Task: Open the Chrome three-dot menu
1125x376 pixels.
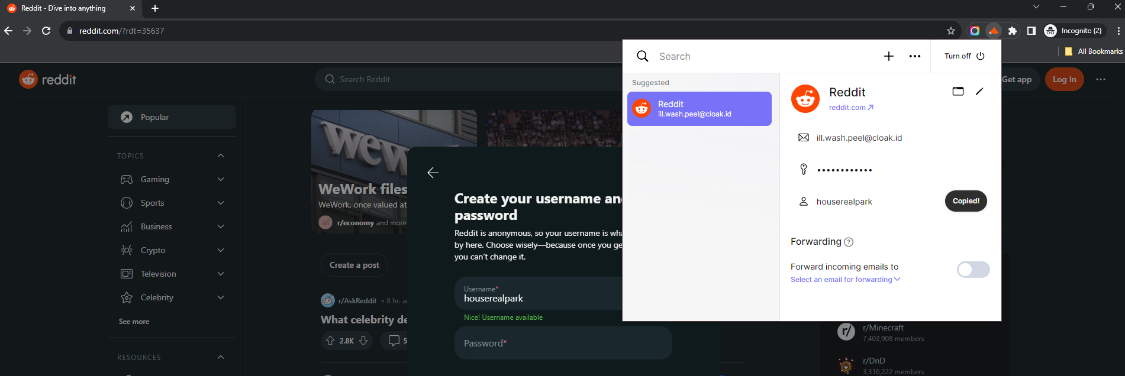Action: (1118, 31)
